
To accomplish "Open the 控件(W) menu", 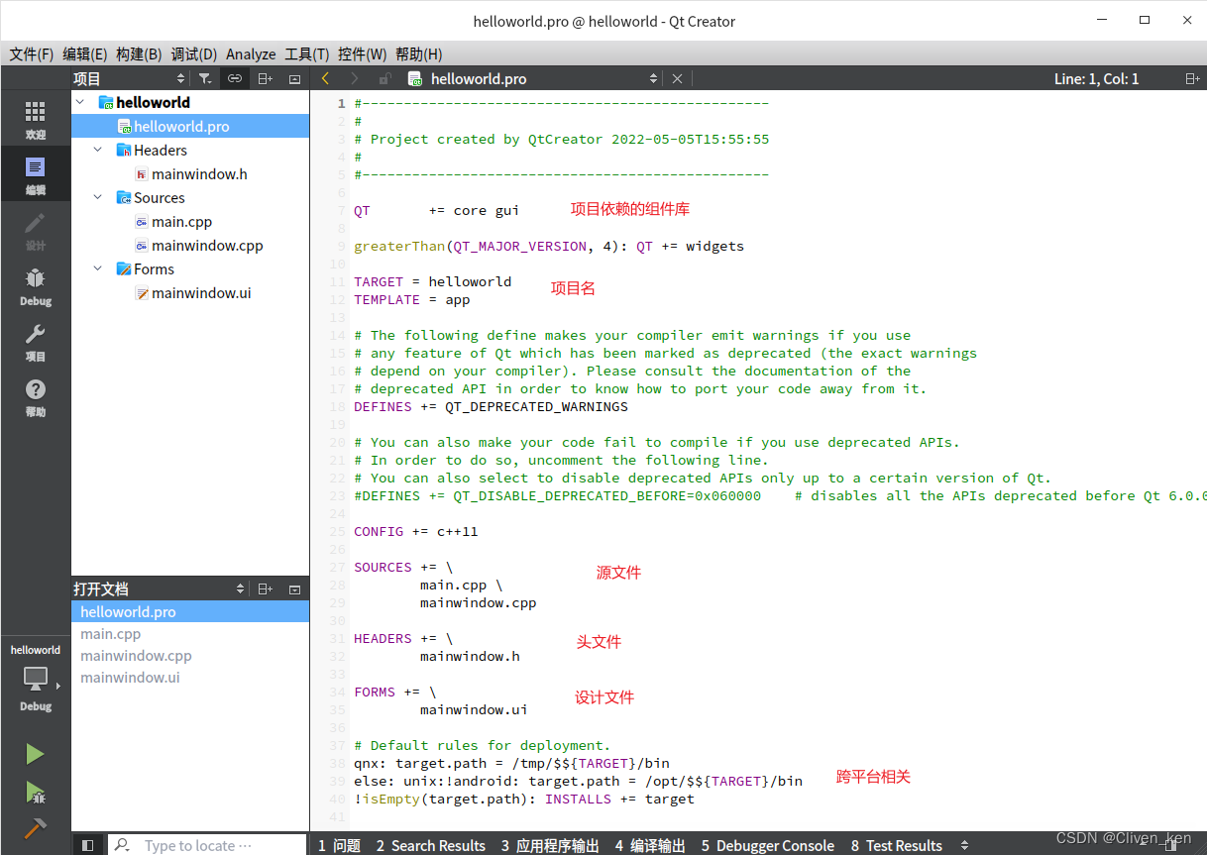I will pyautogui.click(x=363, y=54).
